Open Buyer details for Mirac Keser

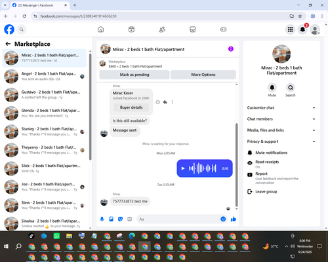coord(131,107)
